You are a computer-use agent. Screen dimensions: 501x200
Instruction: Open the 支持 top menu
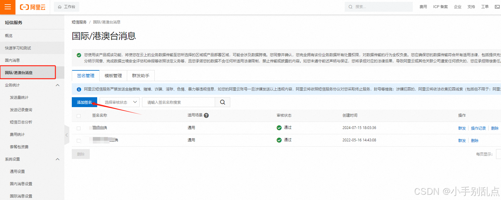(471, 7)
